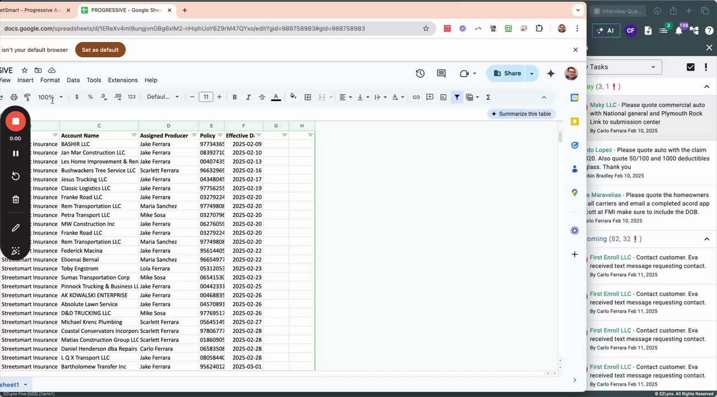Image resolution: width=717 pixels, height=397 pixels.
Task: Open the Help menu
Action: [x=151, y=80]
